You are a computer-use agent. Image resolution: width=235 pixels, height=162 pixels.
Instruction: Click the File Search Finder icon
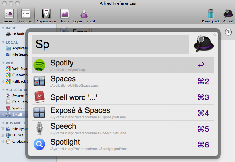(8, 54)
